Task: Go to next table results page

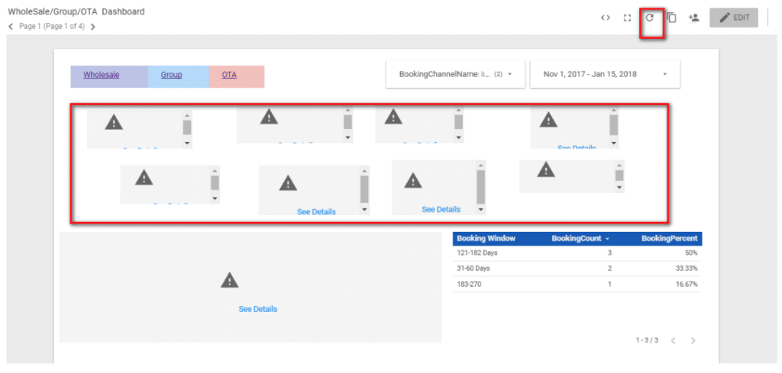Action: pos(693,341)
